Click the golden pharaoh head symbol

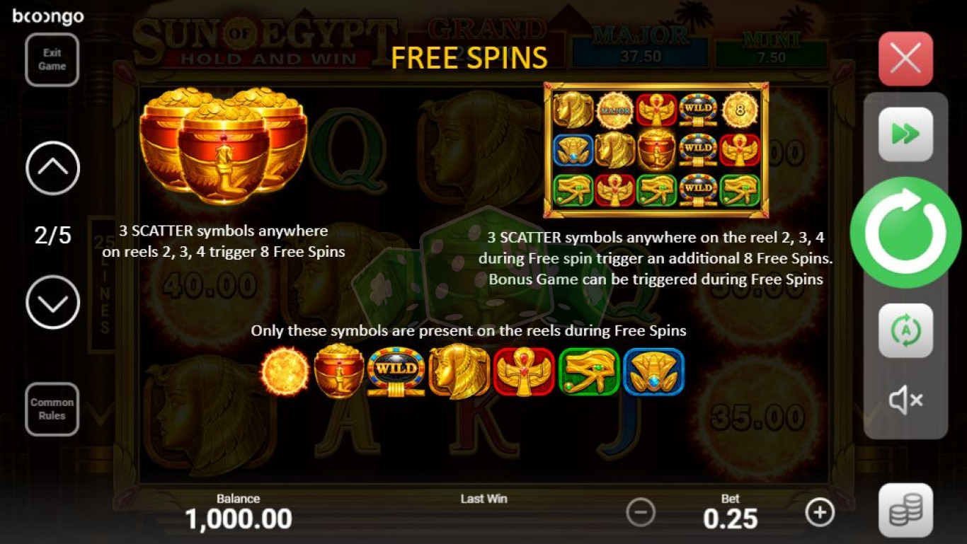click(x=459, y=371)
